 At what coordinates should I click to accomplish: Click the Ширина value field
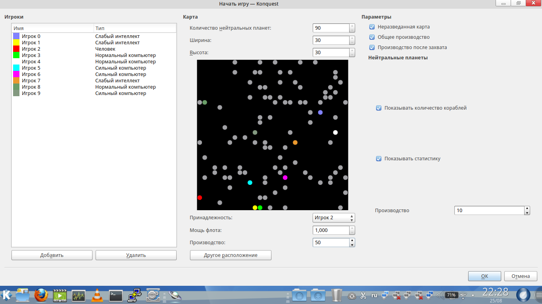331,40
